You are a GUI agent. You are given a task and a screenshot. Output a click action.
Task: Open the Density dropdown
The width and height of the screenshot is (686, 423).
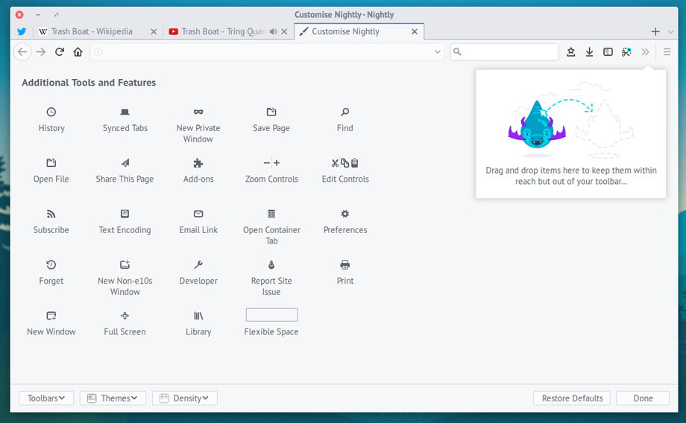185,398
